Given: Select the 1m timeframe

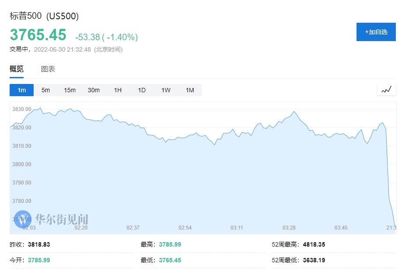Looking at the screenshot, I should (22, 90).
